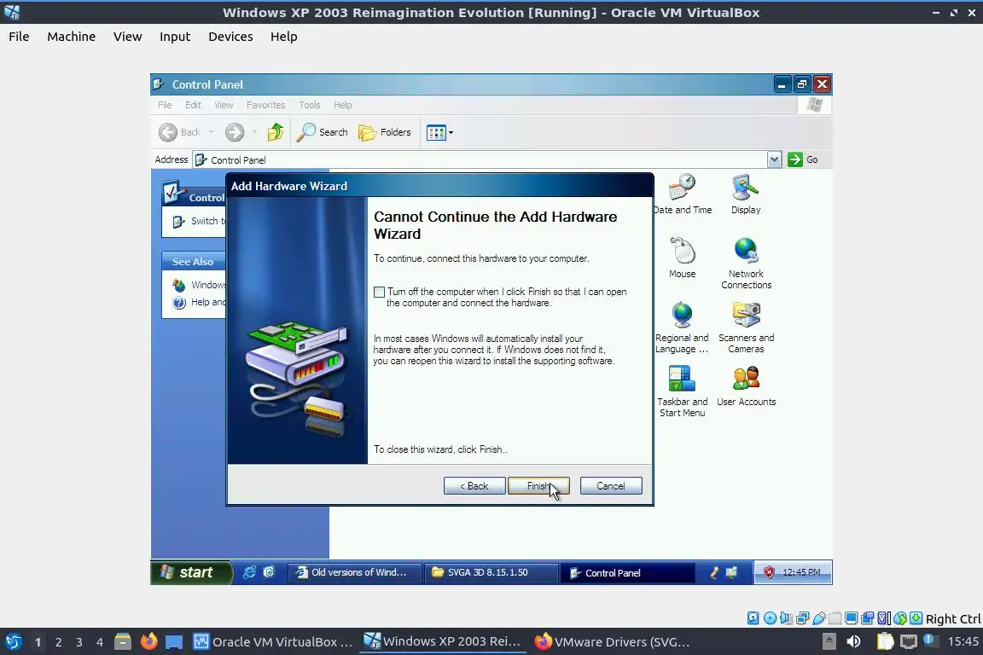Switch to Old versions of Windows taskbar item
Image resolution: width=983 pixels, height=655 pixels.
[x=353, y=572]
